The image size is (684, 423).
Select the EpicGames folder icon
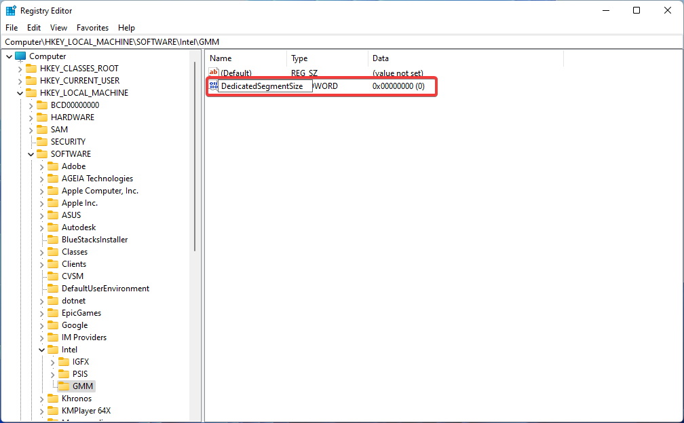(53, 312)
